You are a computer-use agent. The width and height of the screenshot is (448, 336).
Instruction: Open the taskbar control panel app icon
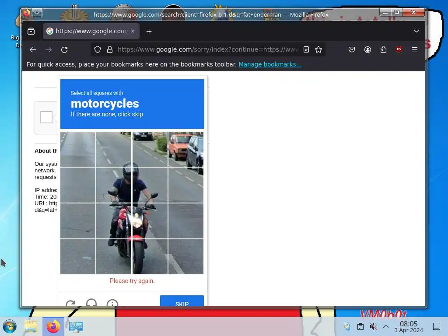pos(76,326)
